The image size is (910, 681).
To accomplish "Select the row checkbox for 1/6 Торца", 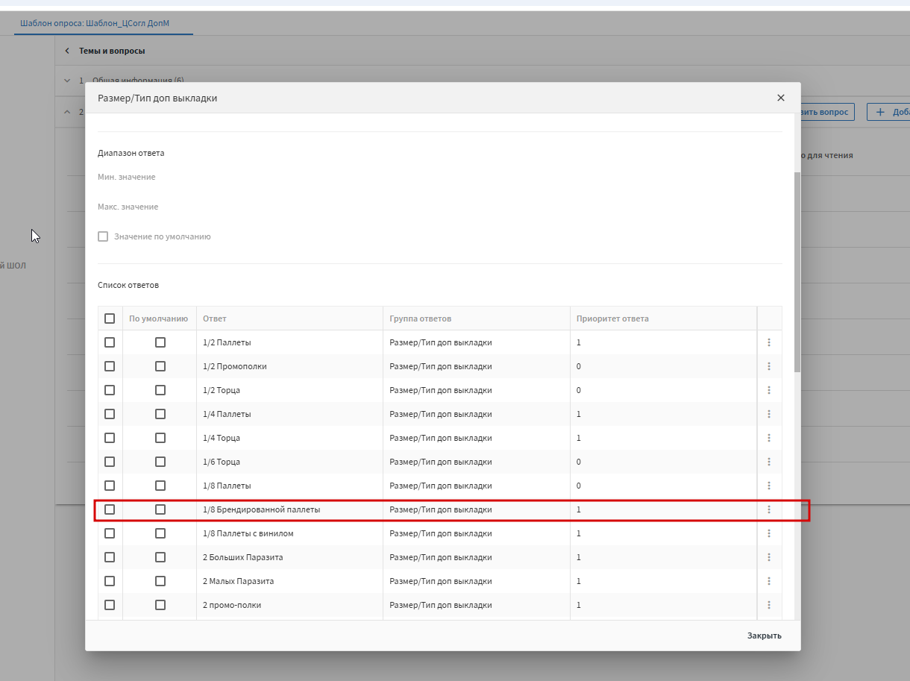I will tap(110, 462).
